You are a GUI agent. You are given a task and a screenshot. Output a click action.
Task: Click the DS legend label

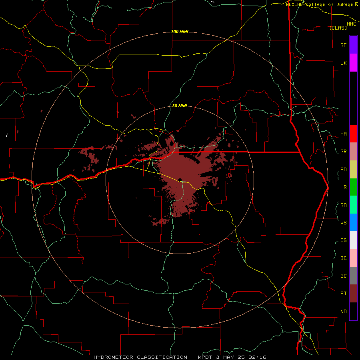coord(343,240)
